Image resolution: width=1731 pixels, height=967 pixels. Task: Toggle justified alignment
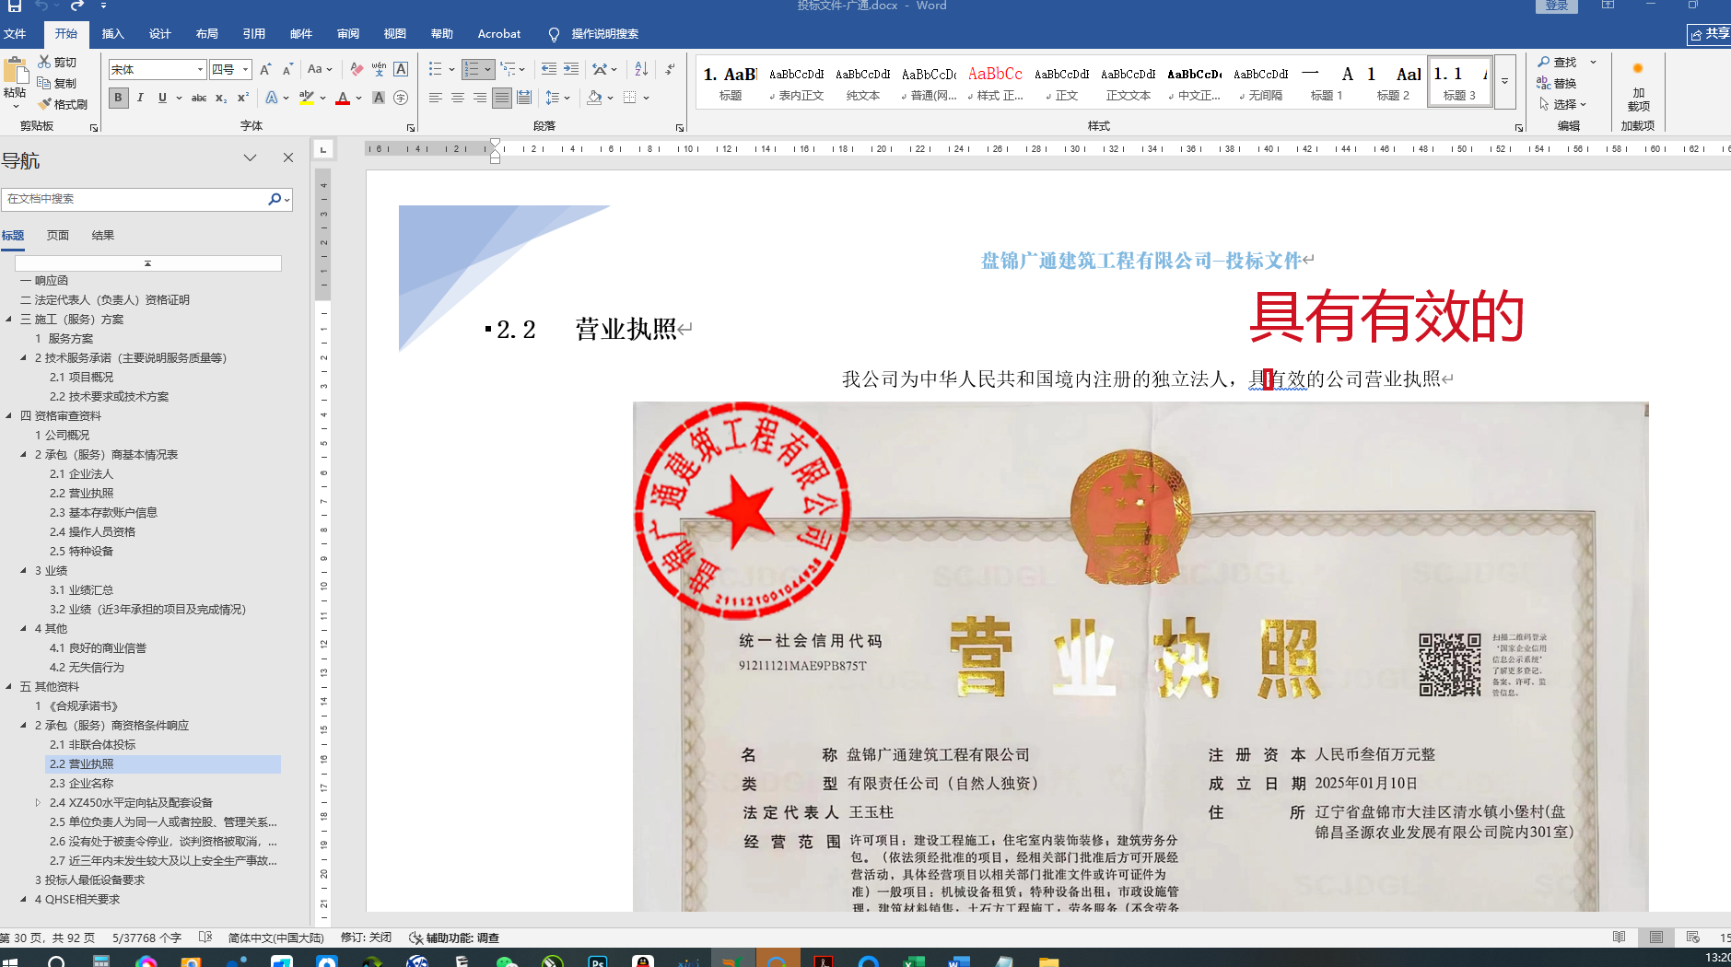pos(502,98)
